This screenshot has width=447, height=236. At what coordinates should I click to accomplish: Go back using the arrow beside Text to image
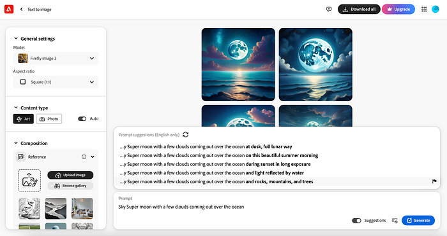(x=21, y=10)
